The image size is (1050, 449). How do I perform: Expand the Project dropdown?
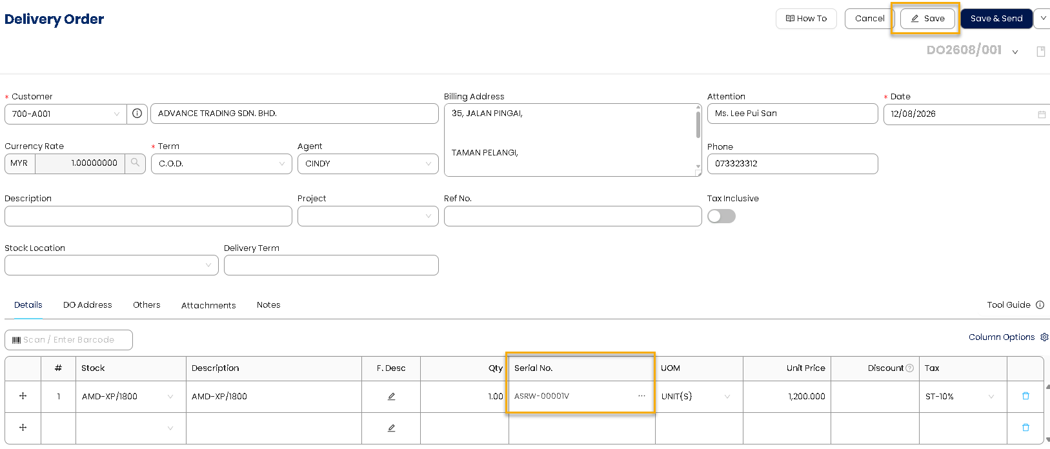click(x=428, y=216)
